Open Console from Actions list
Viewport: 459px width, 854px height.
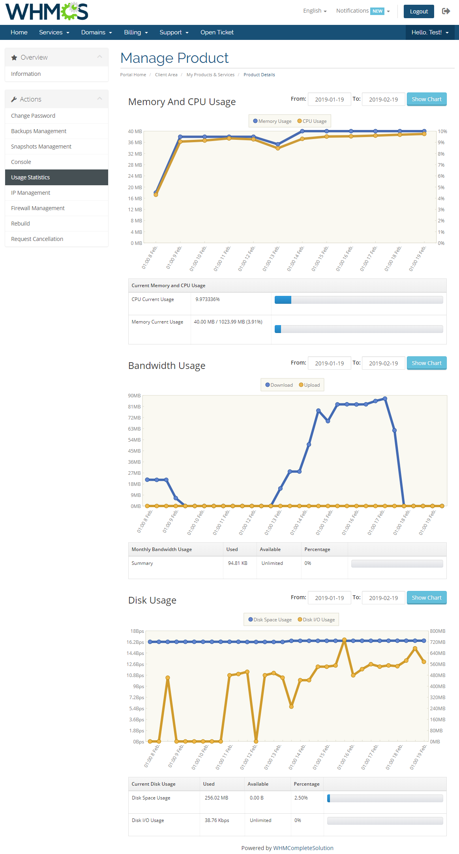pos(56,162)
